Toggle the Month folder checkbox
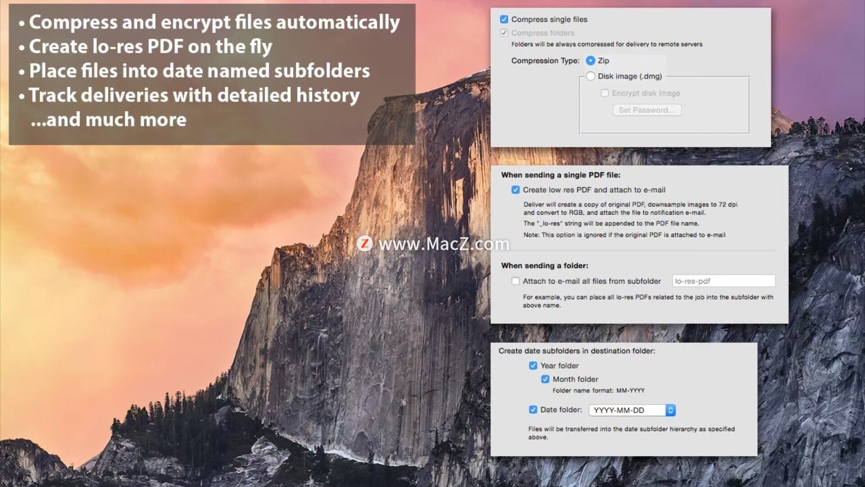 pos(545,379)
